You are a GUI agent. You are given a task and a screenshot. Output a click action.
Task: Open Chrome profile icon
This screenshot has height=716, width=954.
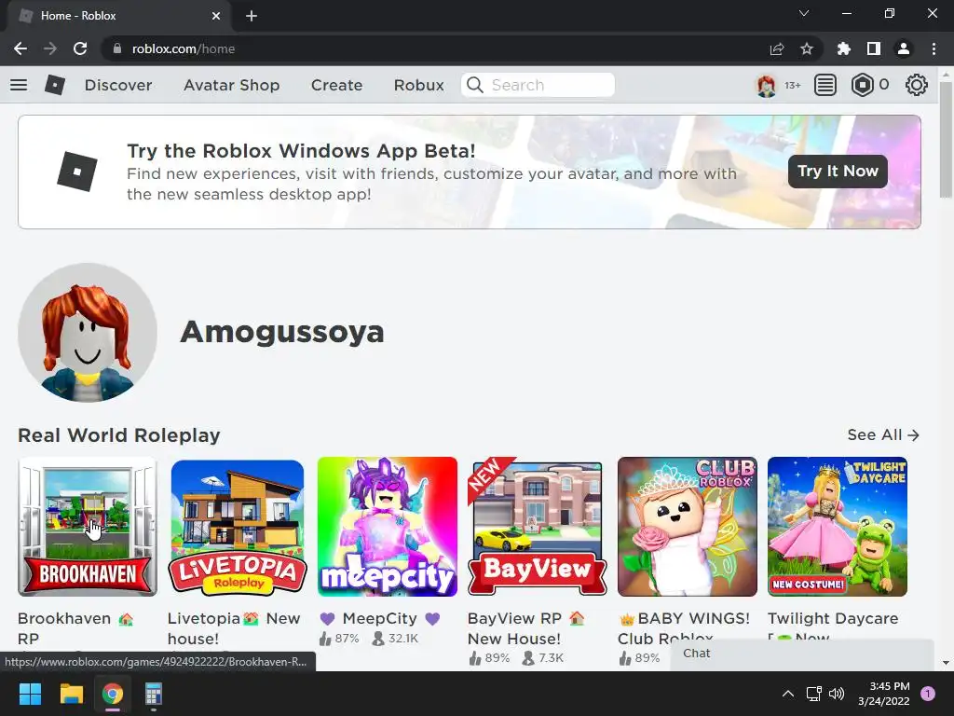click(904, 48)
